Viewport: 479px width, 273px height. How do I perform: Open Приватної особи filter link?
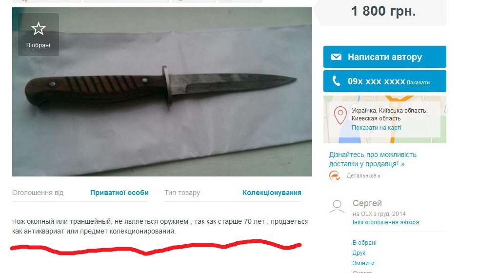click(x=120, y=193)
